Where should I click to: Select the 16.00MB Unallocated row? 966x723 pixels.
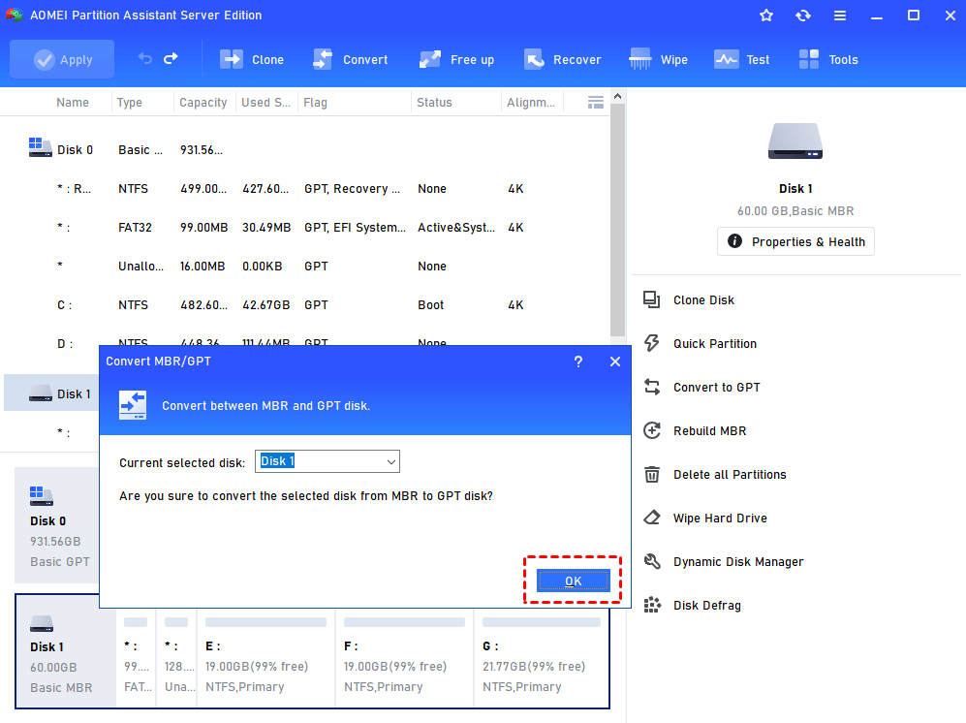(x=305, y=267)
